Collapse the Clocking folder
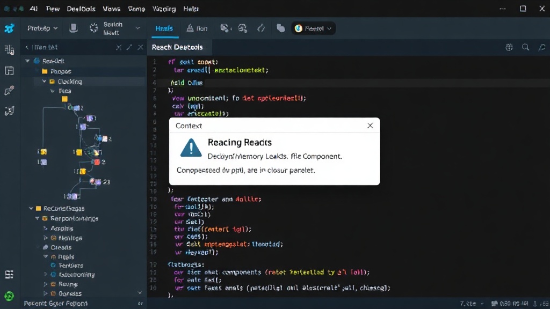This screenshot has width=550, height=309. point(44,82)
